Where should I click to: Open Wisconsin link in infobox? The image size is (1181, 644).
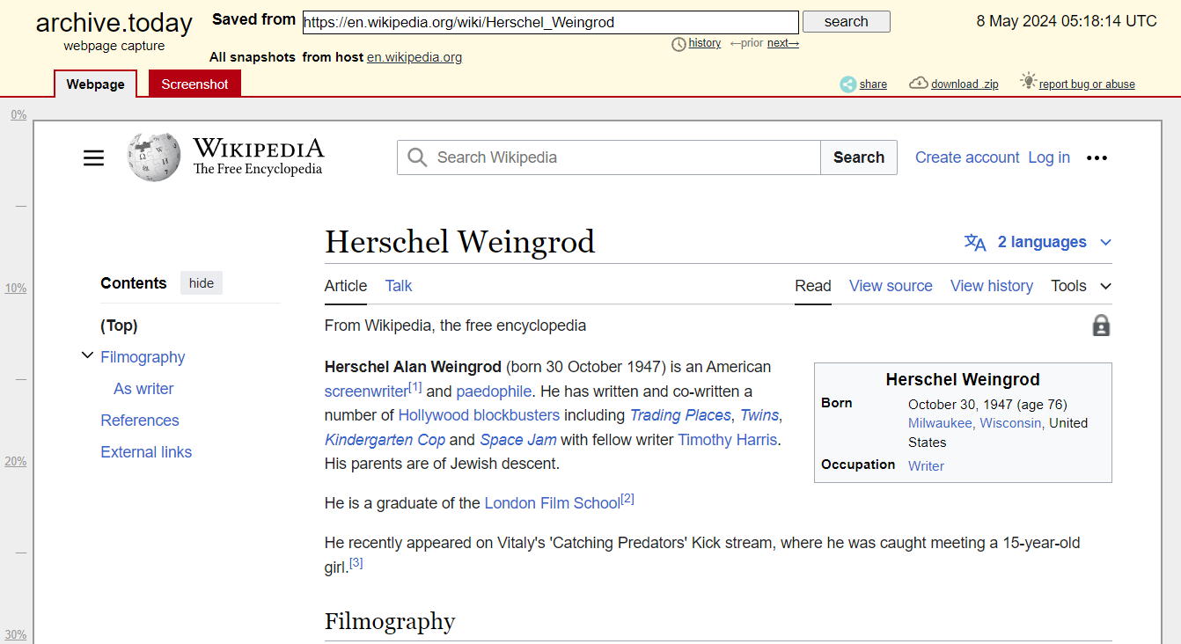(1011, 423)
